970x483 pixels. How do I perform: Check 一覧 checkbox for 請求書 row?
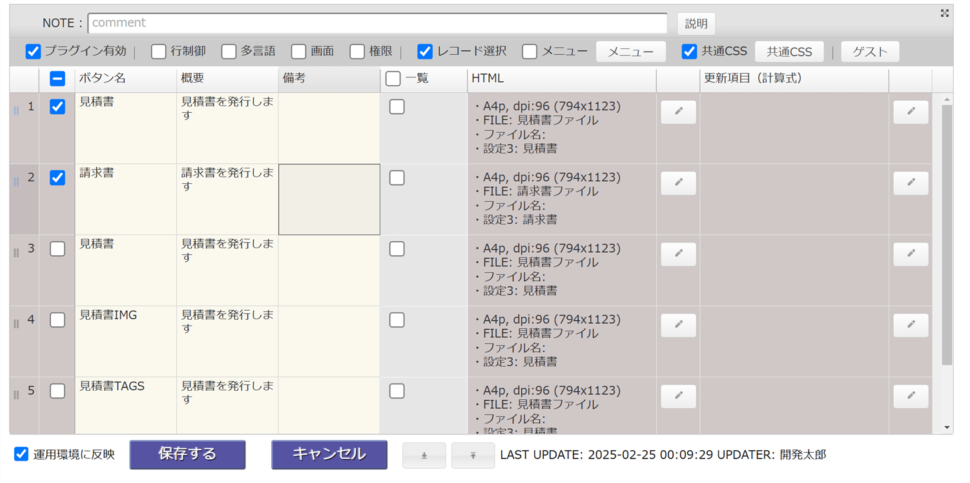[x=397, y=178]
